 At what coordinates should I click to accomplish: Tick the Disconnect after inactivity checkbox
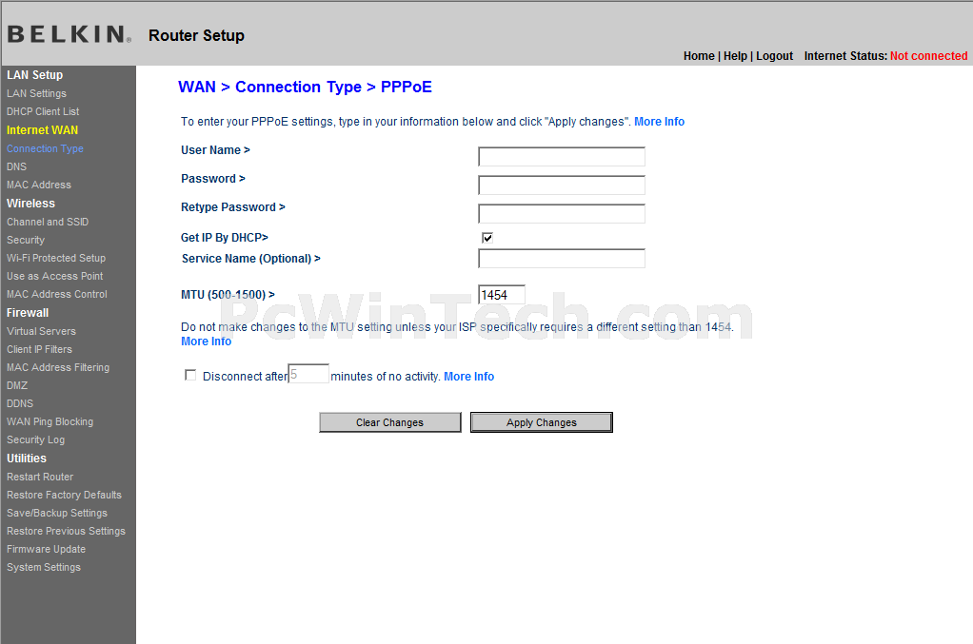(190, 375)
